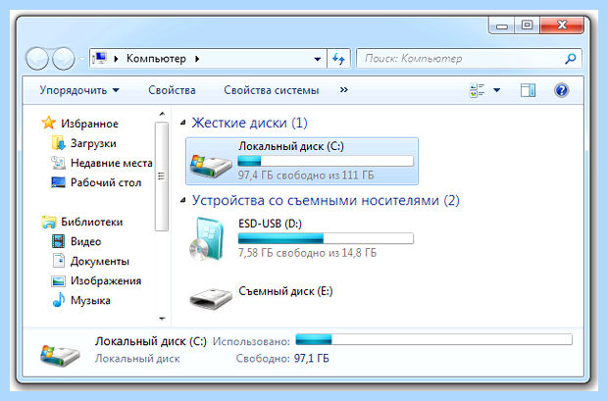608x401 pixels.
Task: Click text 97,4 ГБ свободно из 111 ГБ
Action: [x=306, y=175]
